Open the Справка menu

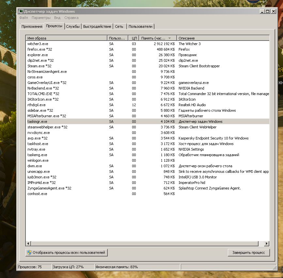click(x=71, y=18)
